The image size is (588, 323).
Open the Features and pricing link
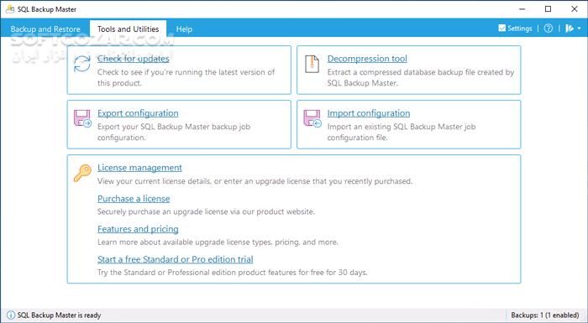pos(138,229)
